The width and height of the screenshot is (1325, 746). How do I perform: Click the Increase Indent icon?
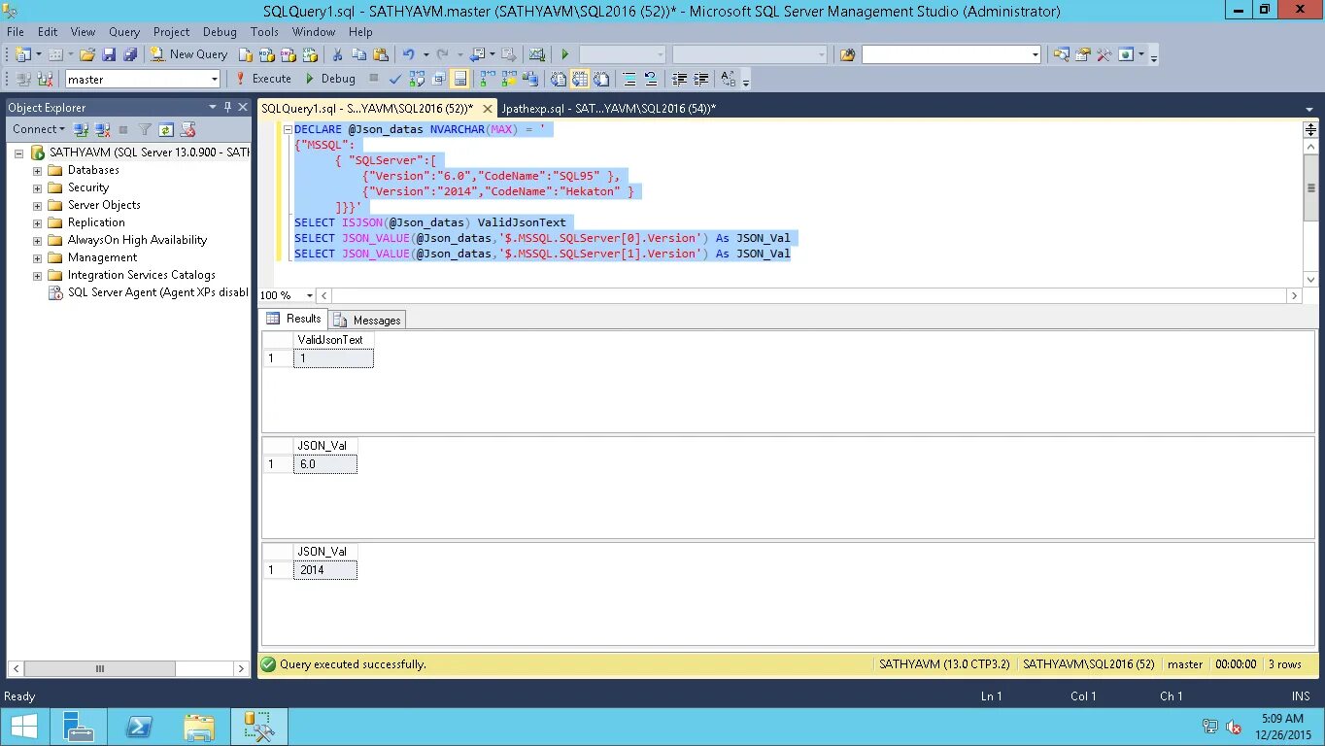tap(700, 79)
